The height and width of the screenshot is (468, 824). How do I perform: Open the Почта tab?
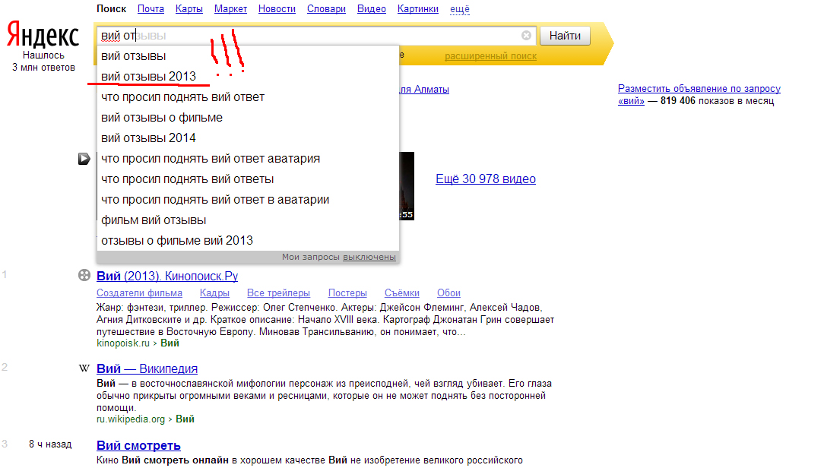coord(151,9)
